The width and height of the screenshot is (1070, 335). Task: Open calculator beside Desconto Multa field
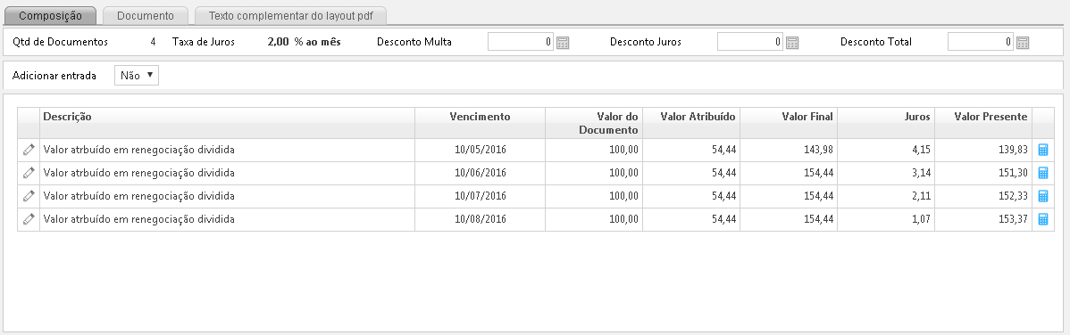click(563, 42)
